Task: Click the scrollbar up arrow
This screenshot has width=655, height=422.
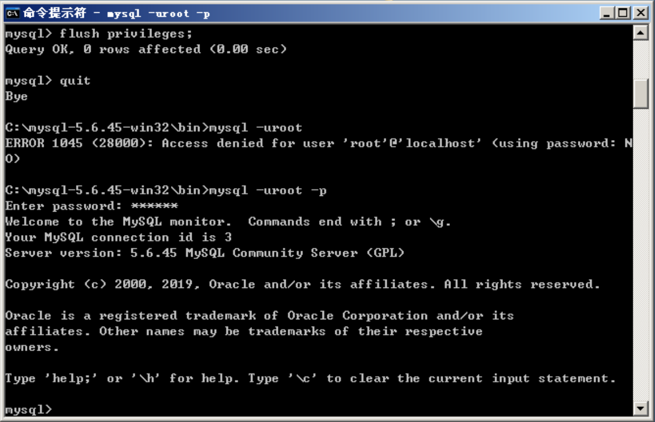Action: pyautogui.click(x=640, y=32)
